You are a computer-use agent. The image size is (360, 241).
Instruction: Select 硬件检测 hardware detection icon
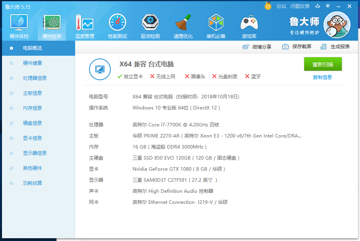click(52, 26)
